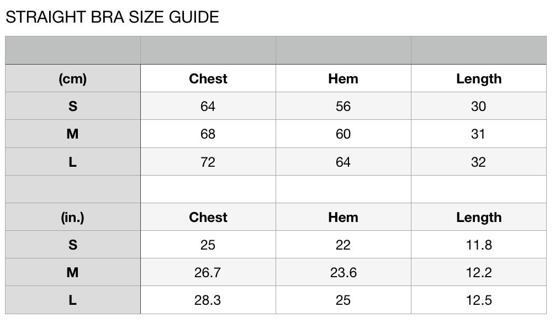Viewport: 560px width, 328px height.
Task: Select the M row label under cm
Action: (73, 134)
